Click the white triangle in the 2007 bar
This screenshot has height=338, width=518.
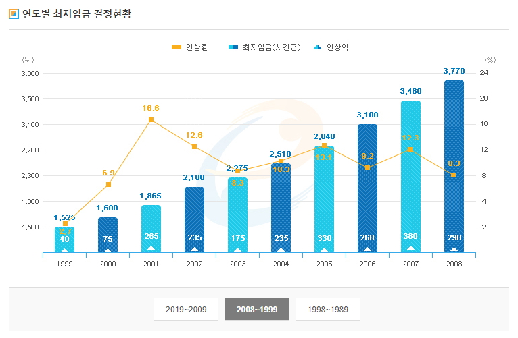point(410,248)
